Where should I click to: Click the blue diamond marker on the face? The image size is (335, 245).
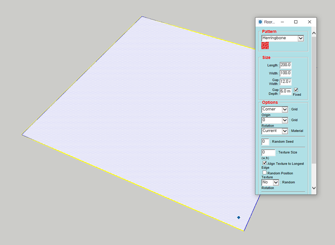pos(239,217)
